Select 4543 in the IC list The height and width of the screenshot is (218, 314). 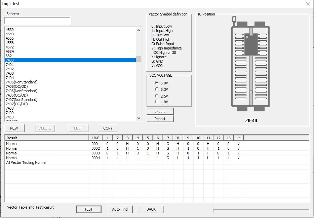click(x=70, y=34)
